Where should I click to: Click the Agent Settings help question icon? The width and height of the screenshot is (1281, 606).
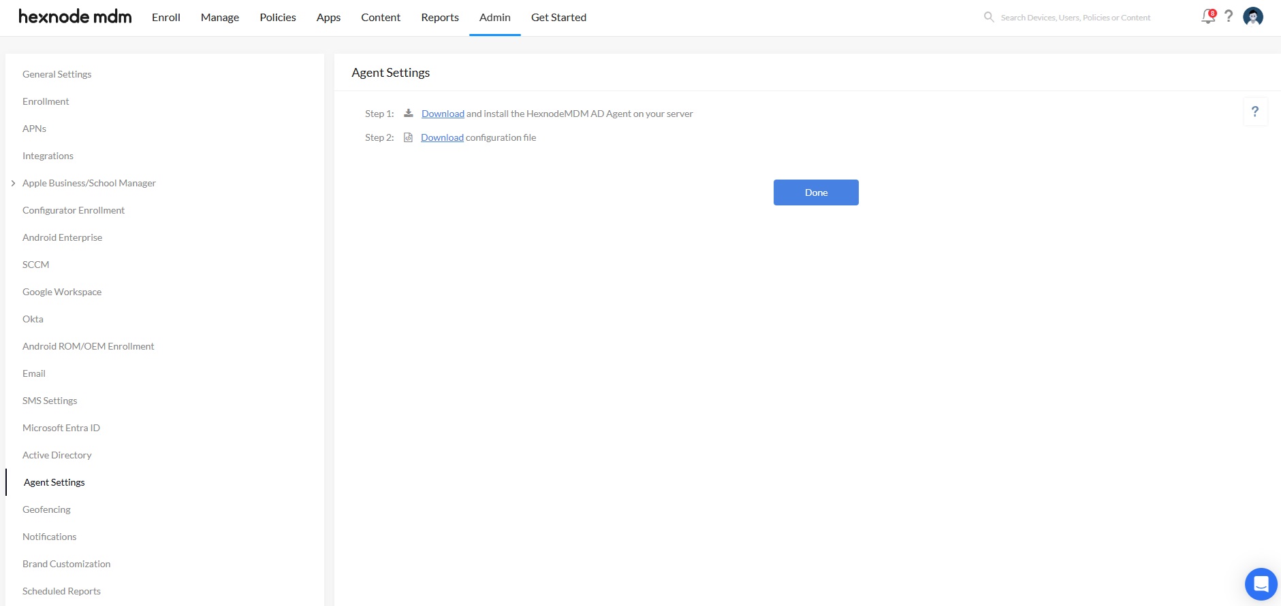tap(1255, 112)
